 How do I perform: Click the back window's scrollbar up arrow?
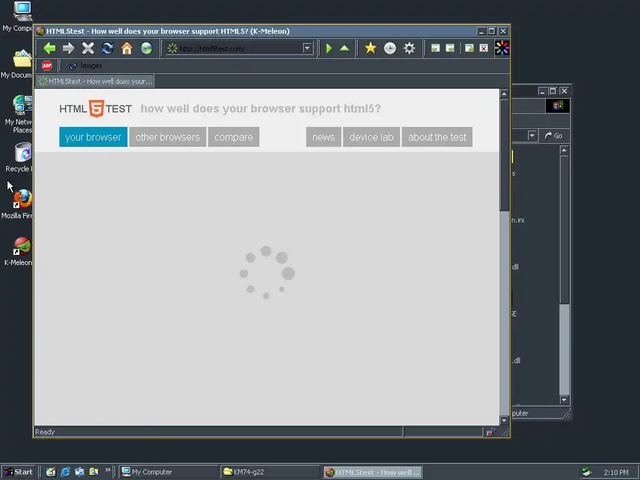click(x=564, y=151)
